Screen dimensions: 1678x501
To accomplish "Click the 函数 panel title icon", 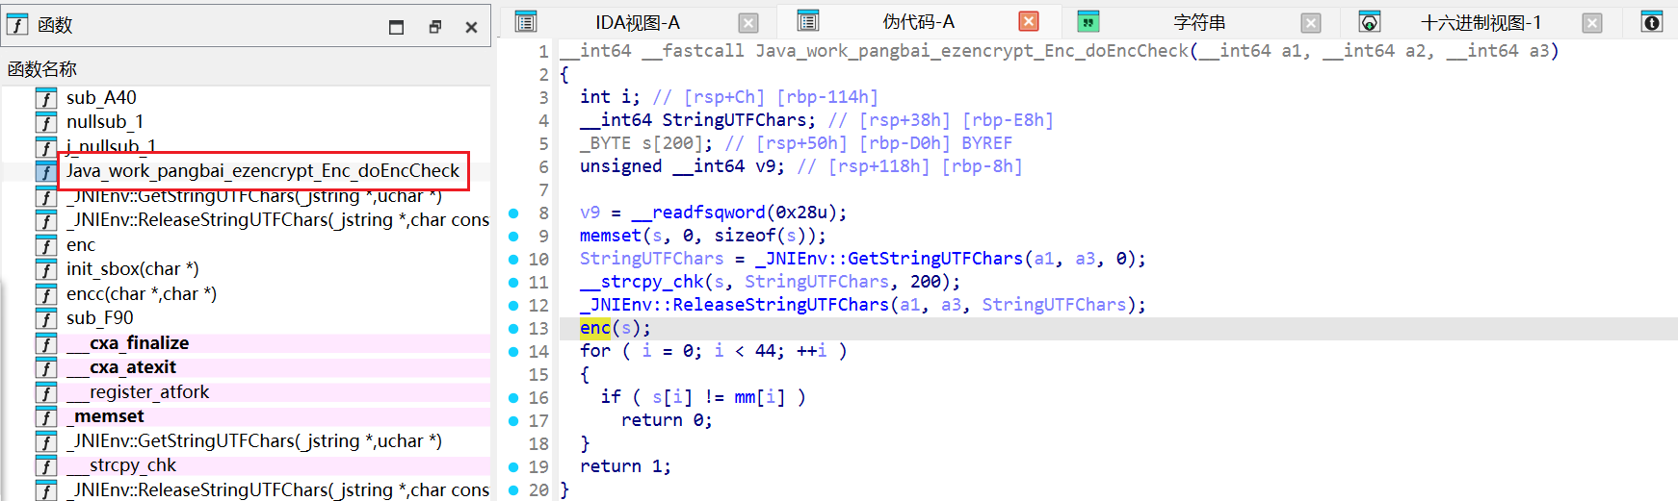I will click(17, 24).
